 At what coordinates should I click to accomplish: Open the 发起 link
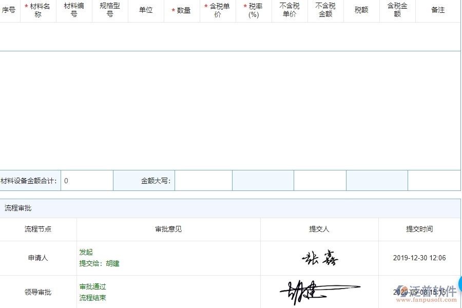[x=86, y=252]
